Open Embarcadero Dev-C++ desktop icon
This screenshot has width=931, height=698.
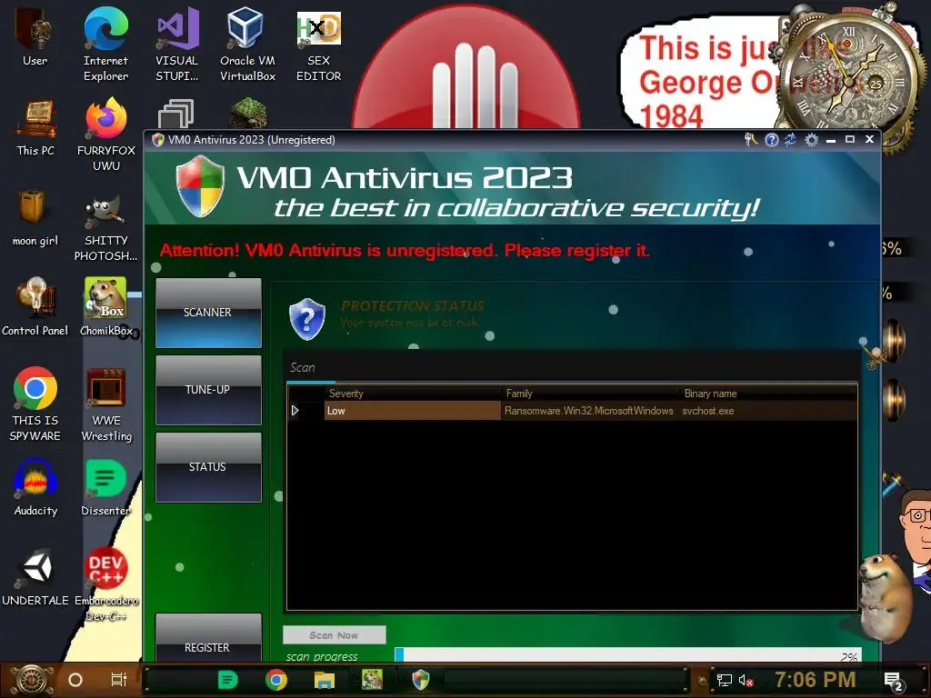[106, 584]
